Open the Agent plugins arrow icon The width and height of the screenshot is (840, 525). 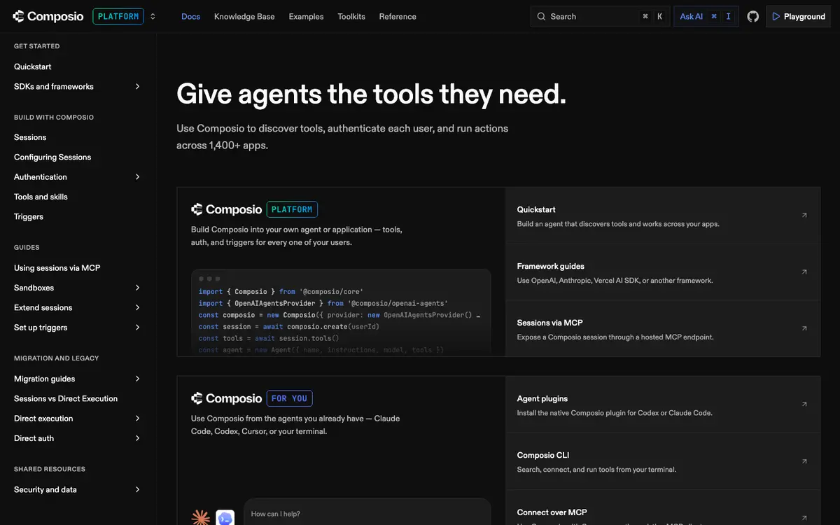click(804, 405)
